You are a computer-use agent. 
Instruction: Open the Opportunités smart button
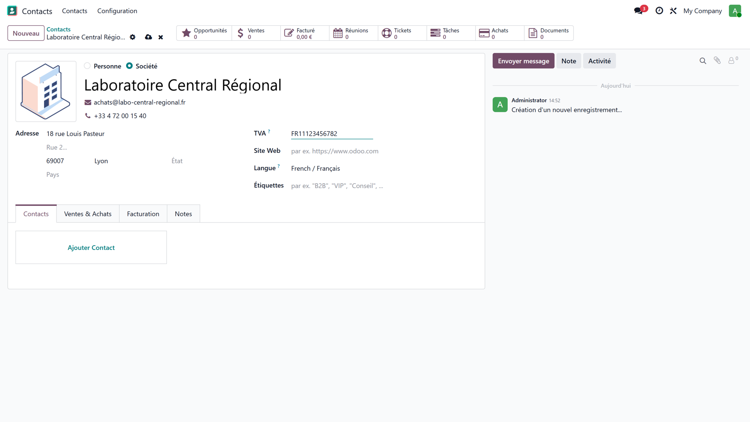204,33
